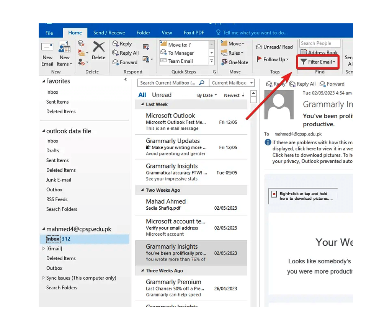Open the Filter Email dropdown
Screen dimensions: 392x331
coord(318,62)
